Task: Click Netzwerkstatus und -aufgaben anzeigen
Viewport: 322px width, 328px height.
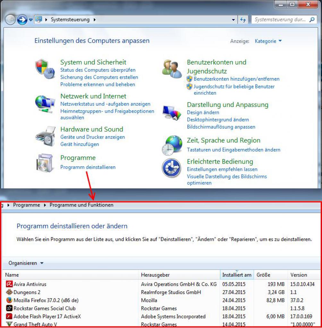Action: (106, 104)
